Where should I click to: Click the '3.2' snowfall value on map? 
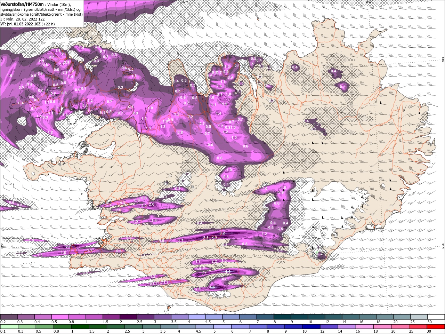(x=222, y=233)
